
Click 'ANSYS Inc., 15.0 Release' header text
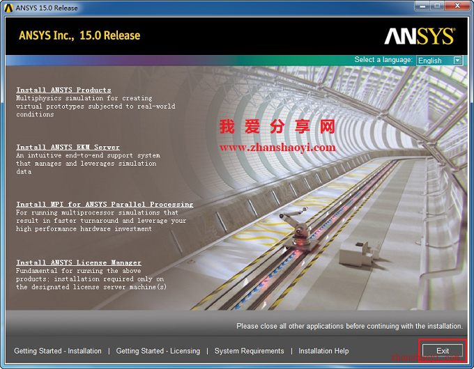point(79,36)
